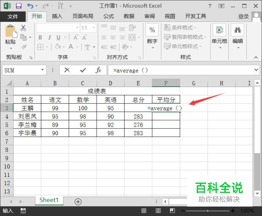This screenshot has width=262, height=216.
Task: Click the Orientation text rotate icon
Action: 125,47
